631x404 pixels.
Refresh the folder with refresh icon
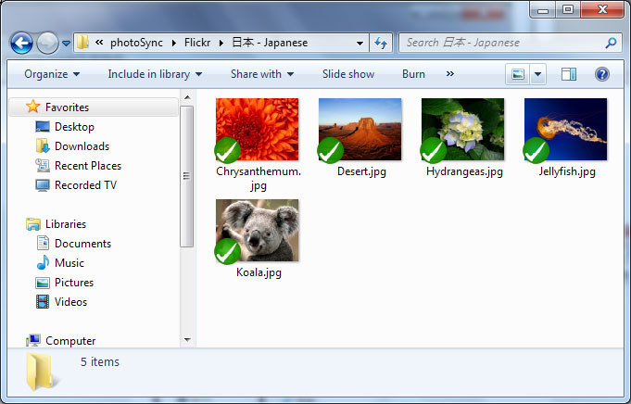[381, 43]
